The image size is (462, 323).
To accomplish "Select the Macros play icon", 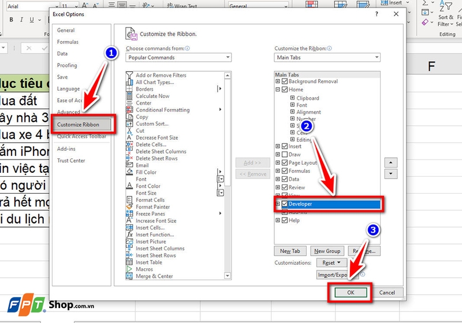I will [129, 269].
